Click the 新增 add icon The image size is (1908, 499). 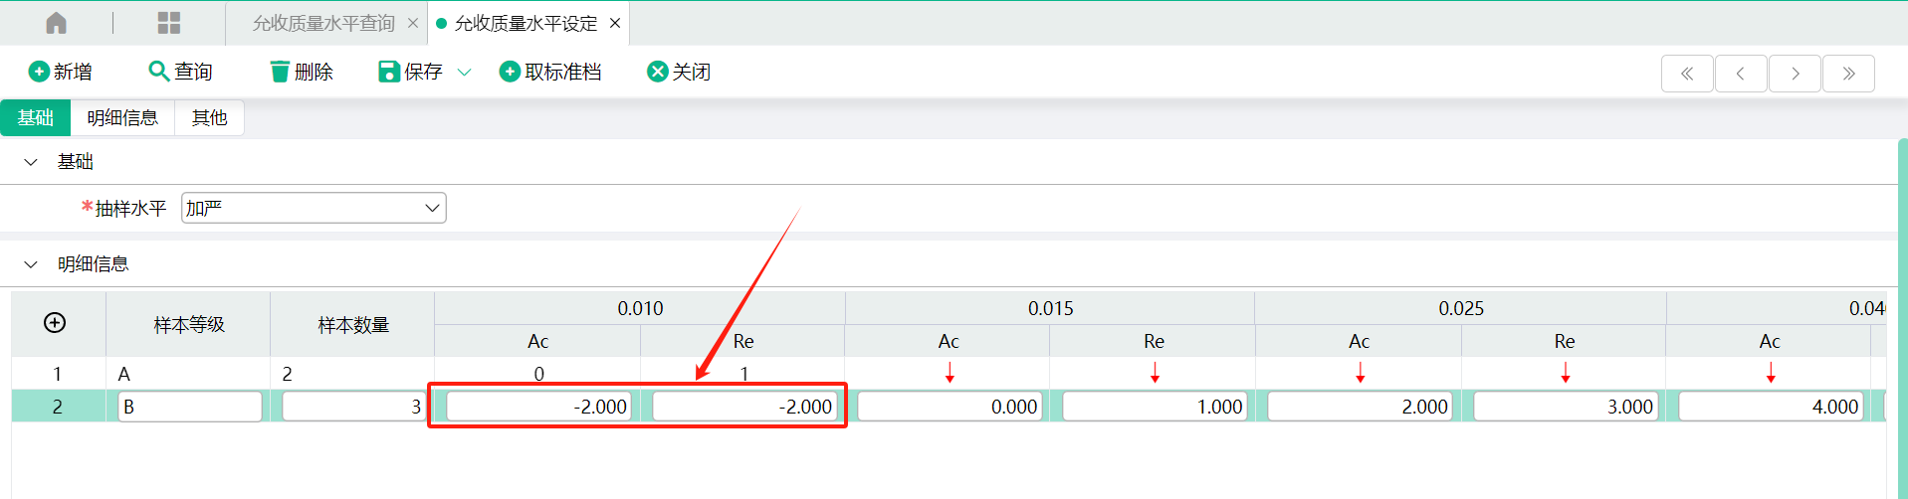point(39,72)
